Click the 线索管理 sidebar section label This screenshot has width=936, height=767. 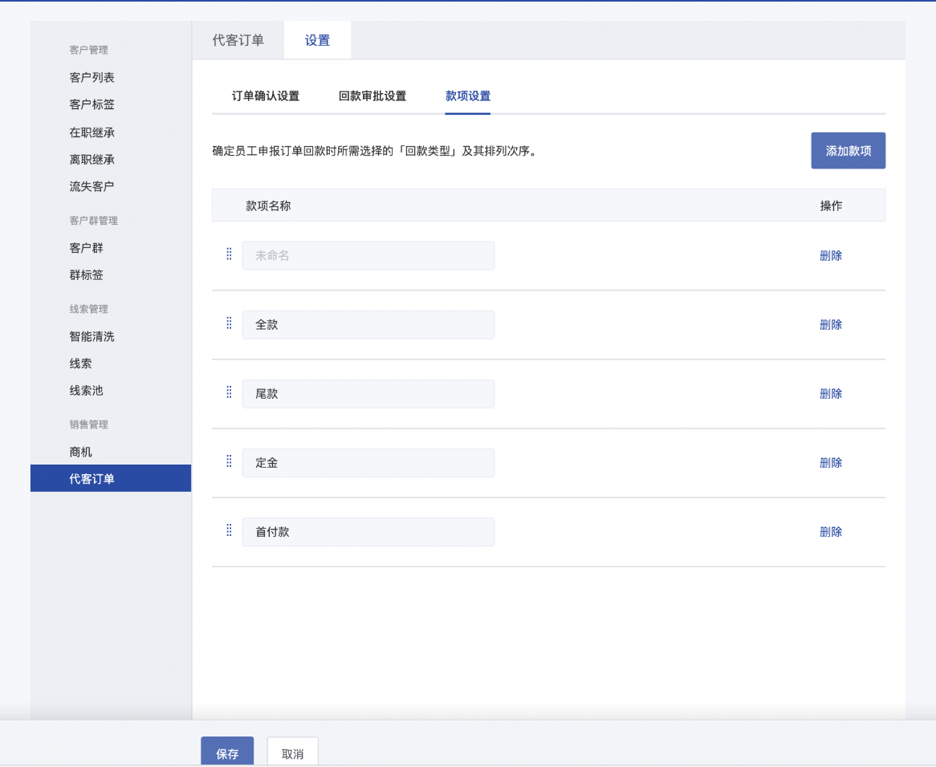pos(89,309)
